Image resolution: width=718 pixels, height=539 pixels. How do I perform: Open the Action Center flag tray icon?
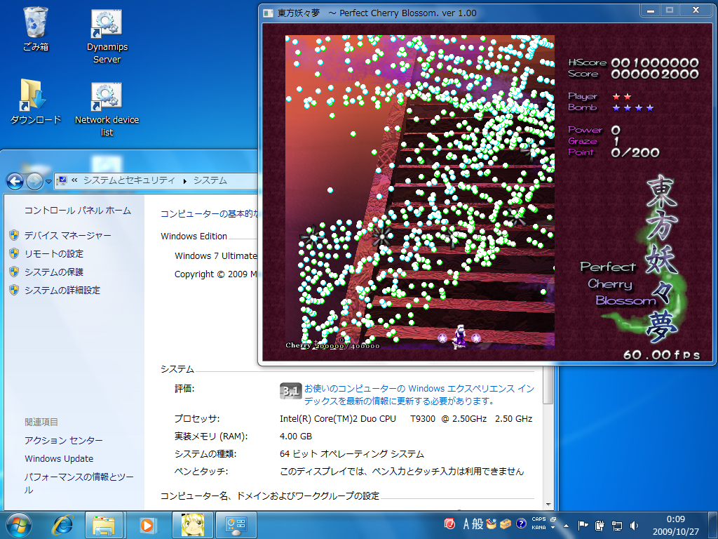(x=582, y=524)
